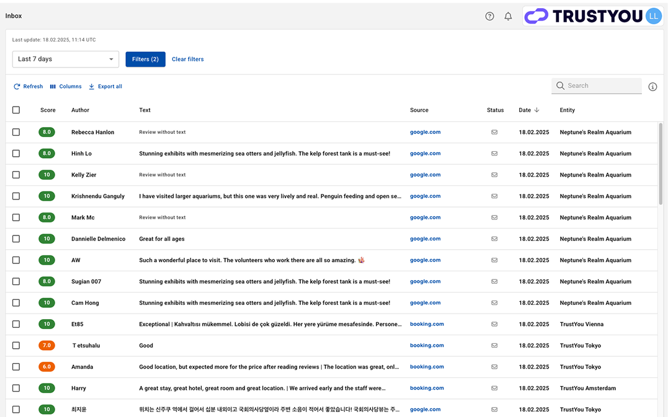The height and width of the screenshot is (417, 668).
Task: Click the envelope status icon for AW
Action: click(x=494, y=260)
